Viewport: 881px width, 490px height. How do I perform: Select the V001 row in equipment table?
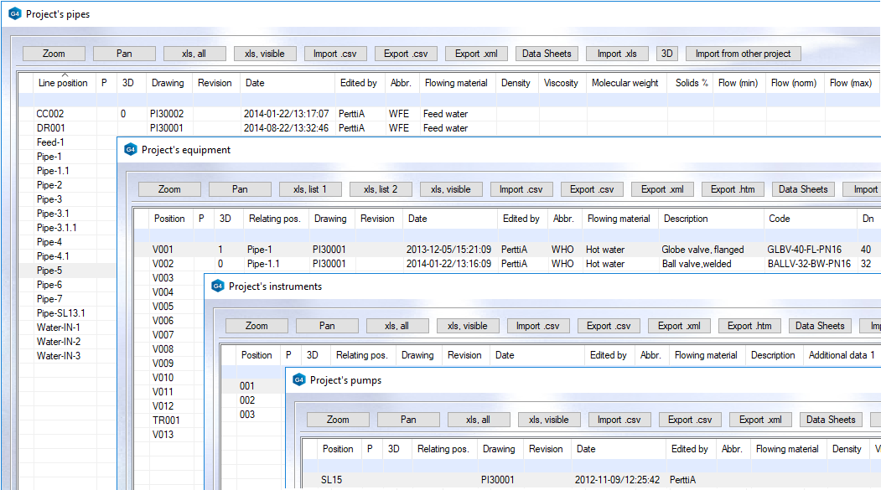tap(163, 250)
